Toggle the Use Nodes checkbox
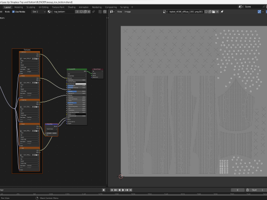 [13, 12]
